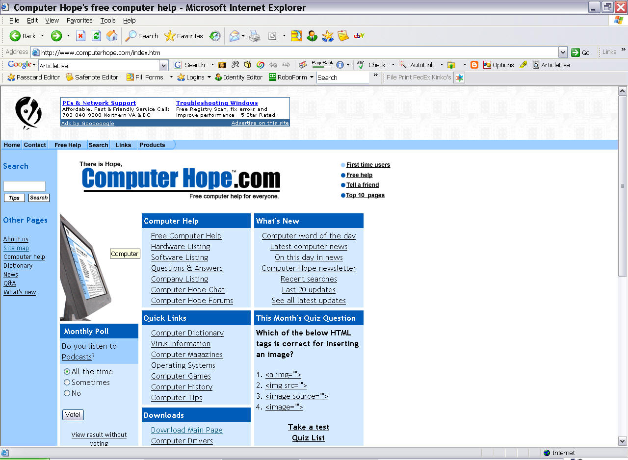Open the First time users link
The image size is (628, 460).
[368, 165]
